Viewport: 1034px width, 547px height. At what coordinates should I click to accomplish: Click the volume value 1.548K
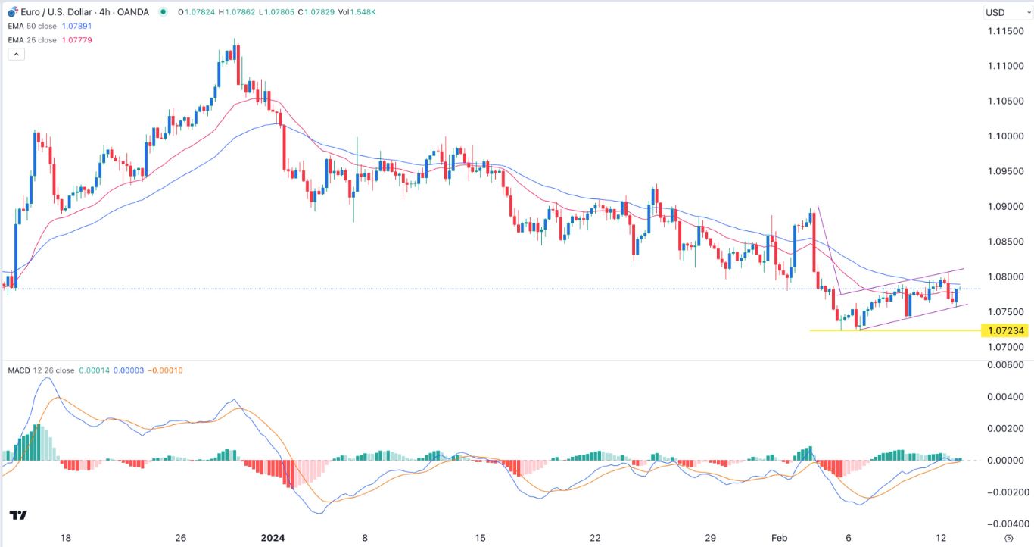click(x=363, y=12)
